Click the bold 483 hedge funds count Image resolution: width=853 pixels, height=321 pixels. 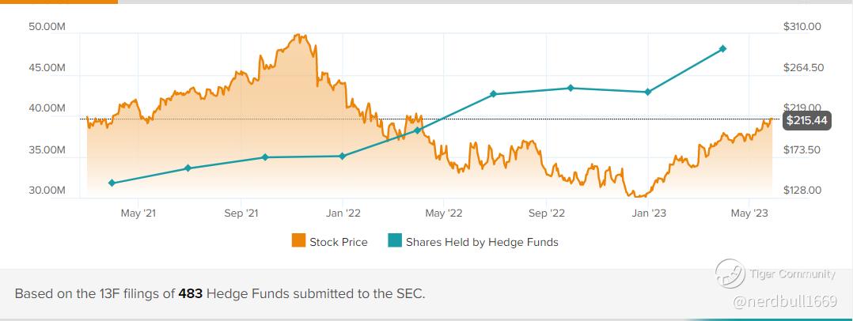(191, 293)
